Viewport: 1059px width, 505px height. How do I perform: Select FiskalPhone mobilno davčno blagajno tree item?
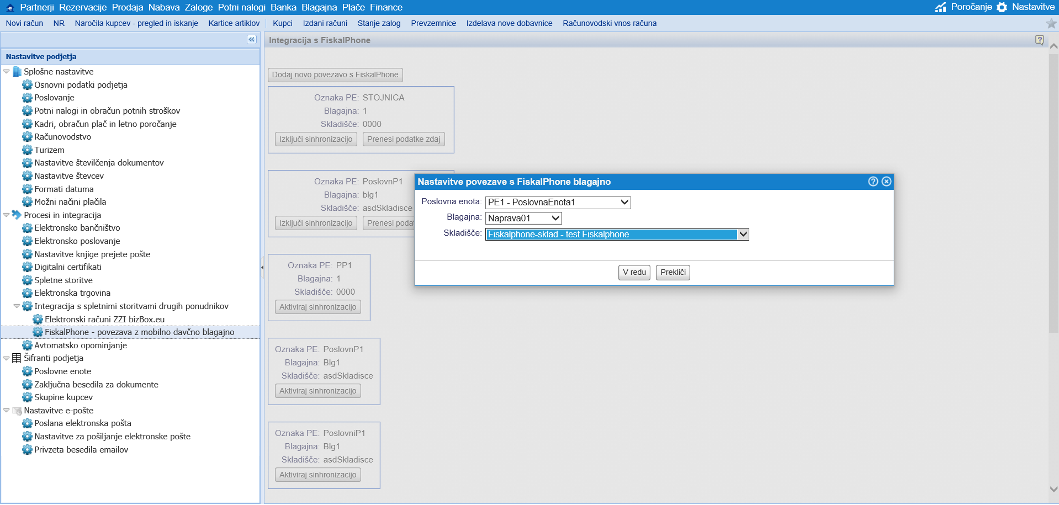[x=140, y=332]
